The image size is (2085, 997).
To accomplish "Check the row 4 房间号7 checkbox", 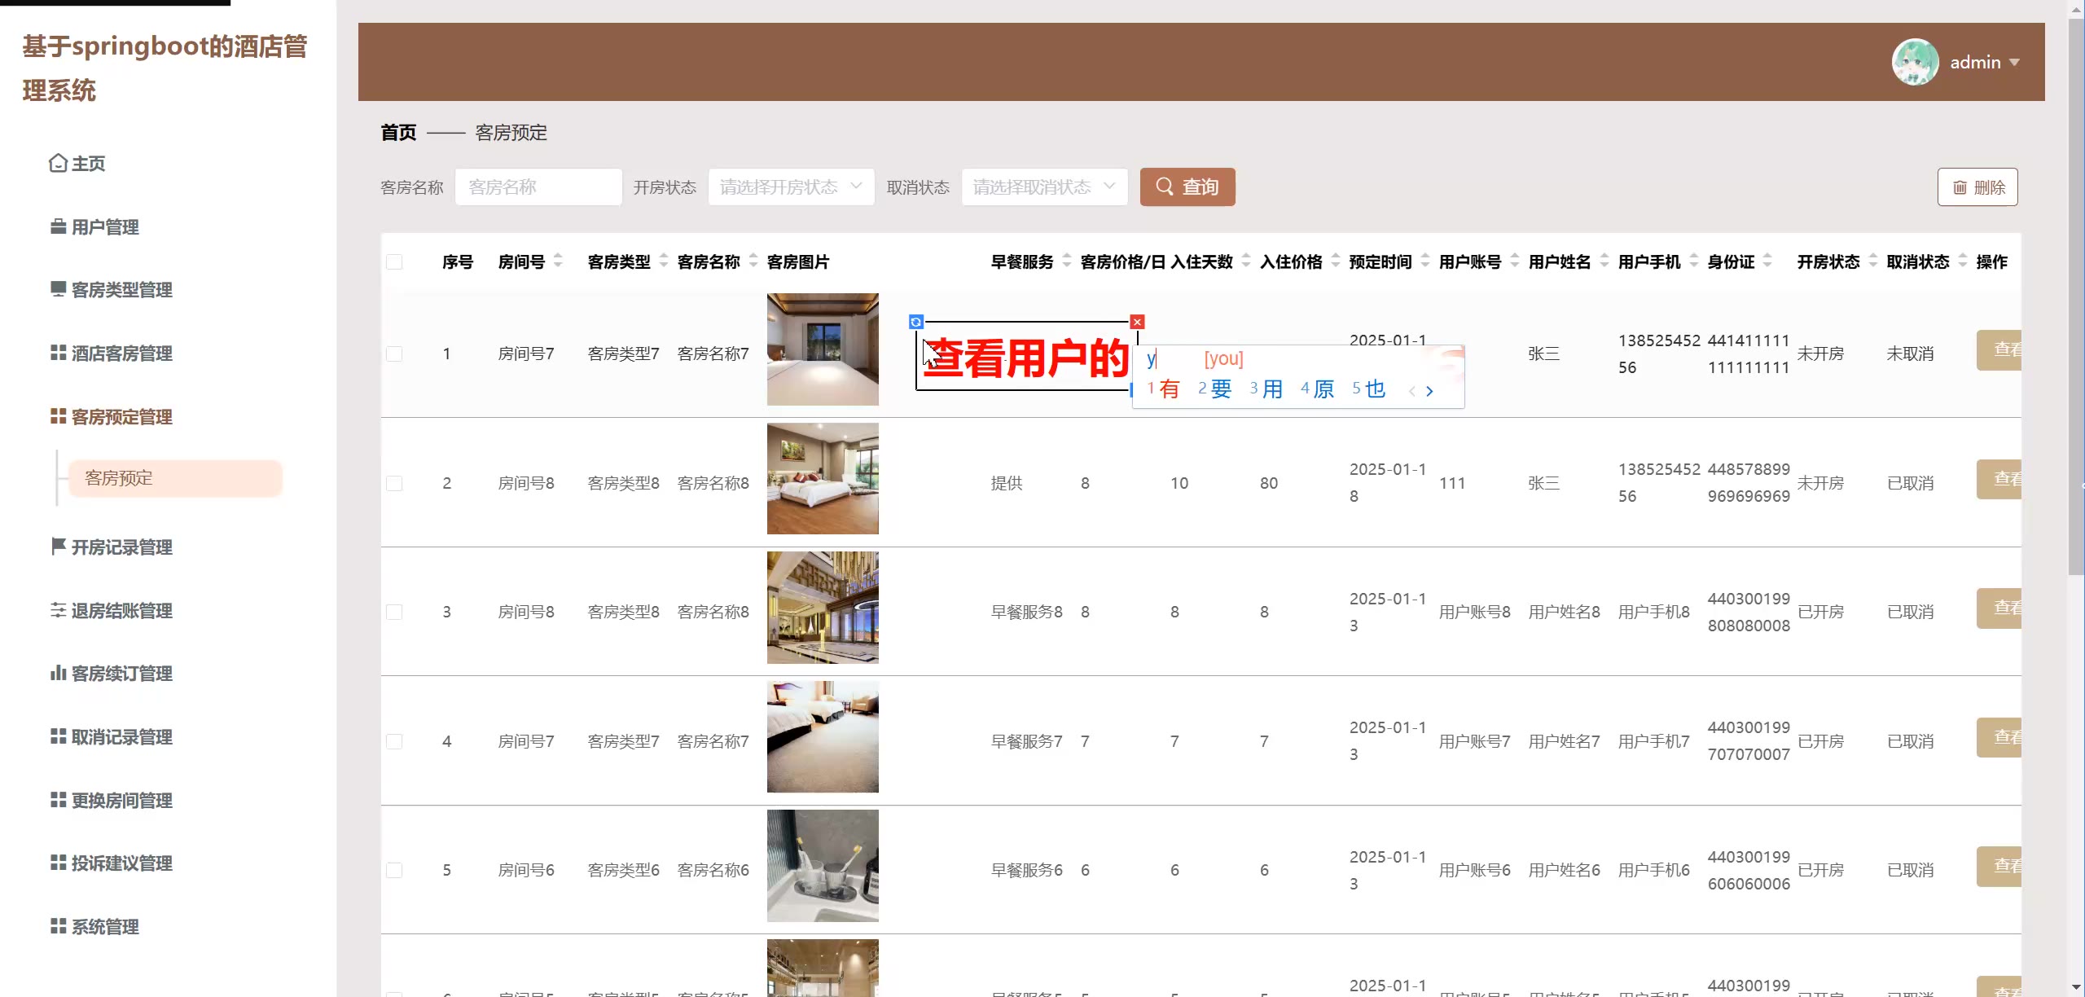I will pos(394,741).
